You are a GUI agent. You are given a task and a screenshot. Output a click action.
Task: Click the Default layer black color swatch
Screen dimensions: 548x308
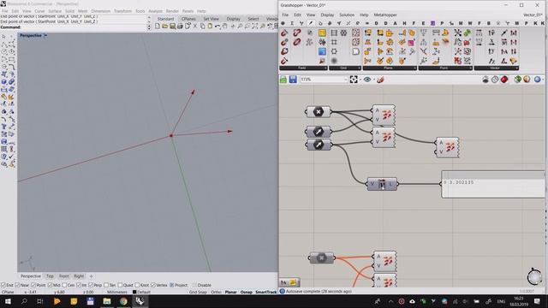pyautogui.click(x=134, y=292)
